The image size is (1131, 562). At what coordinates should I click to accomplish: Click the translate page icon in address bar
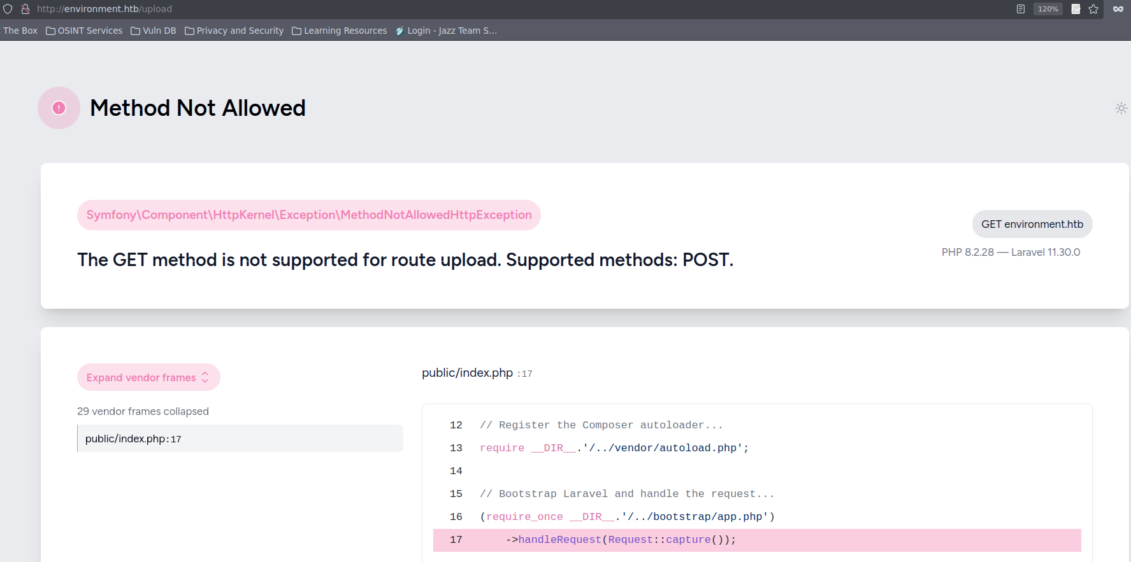[x=1076, y=9]
